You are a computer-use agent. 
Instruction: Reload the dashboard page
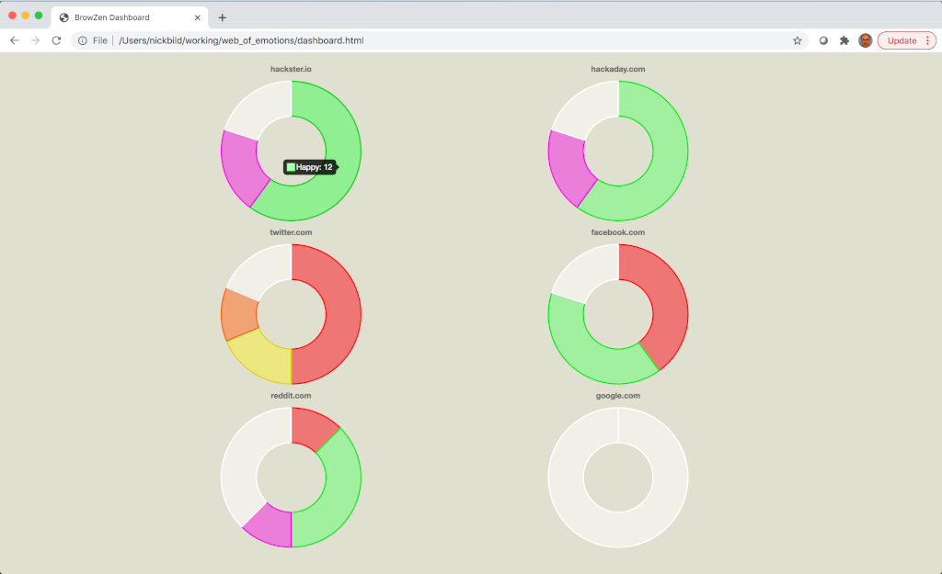[x=56, y=40]
